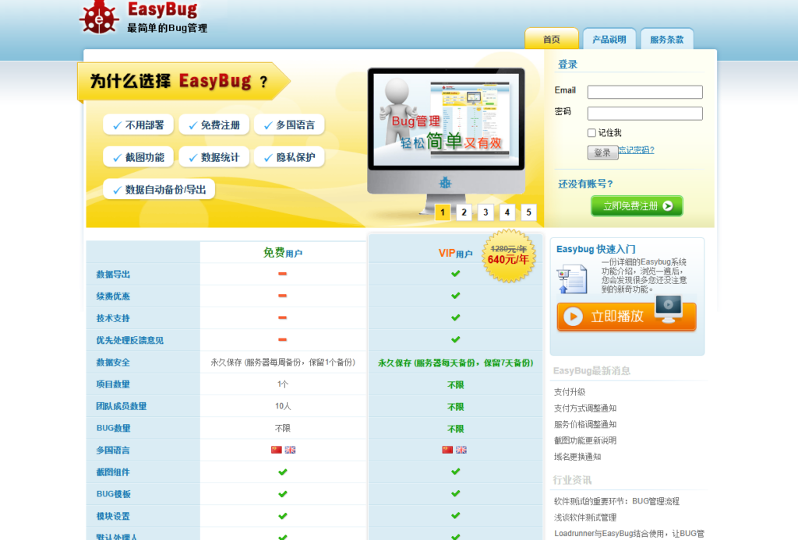Click the Chinese flag in free user column
The width and height of the screenshot is (798, 540).
pyautogui.click(x=276, y=450)
